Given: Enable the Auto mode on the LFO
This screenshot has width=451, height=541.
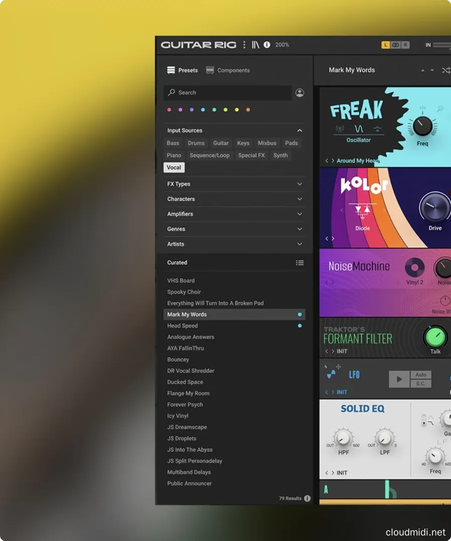Looking at the screenshot, I should pos(421,374).
